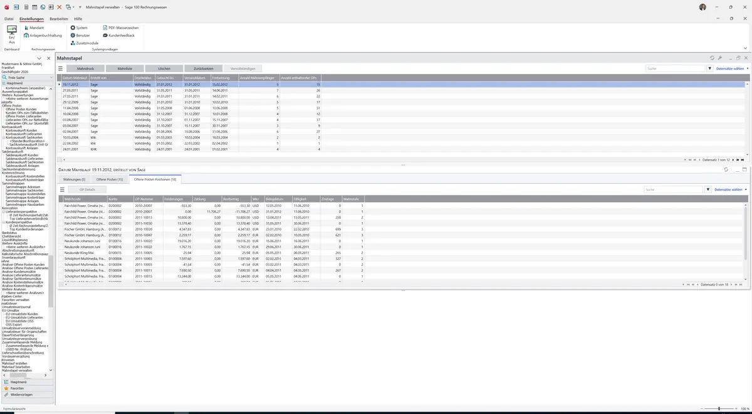
Task: Adjust the zoom slider in the status bar
Action: pos(719,409)
